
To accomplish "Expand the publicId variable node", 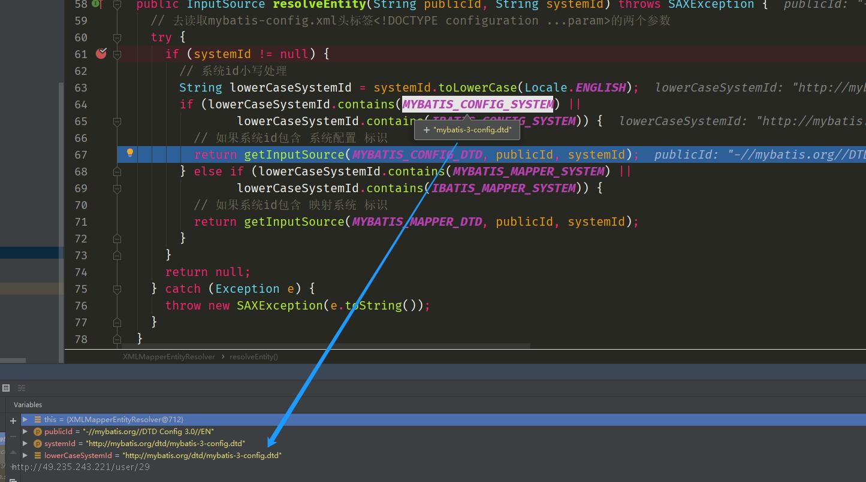I will click(25, 431).
